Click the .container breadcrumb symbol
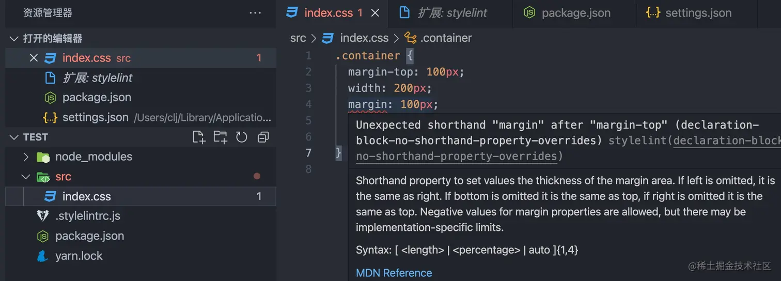781x281 pixels. point(446,38)
